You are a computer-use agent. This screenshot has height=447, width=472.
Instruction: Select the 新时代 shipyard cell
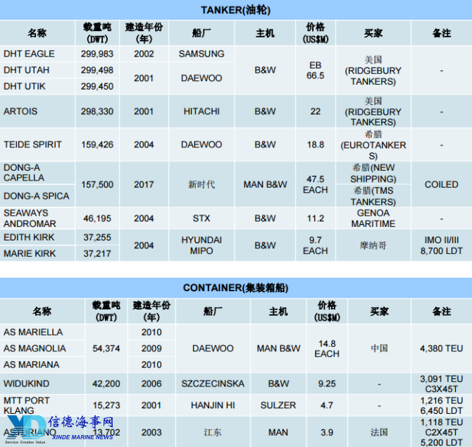point(201,184)
